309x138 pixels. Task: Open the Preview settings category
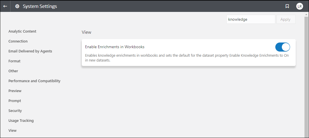15,91
